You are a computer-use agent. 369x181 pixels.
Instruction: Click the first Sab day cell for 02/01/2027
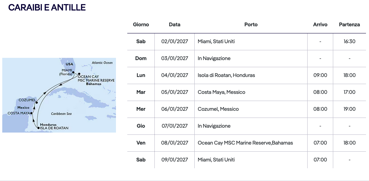click(141, 42)
